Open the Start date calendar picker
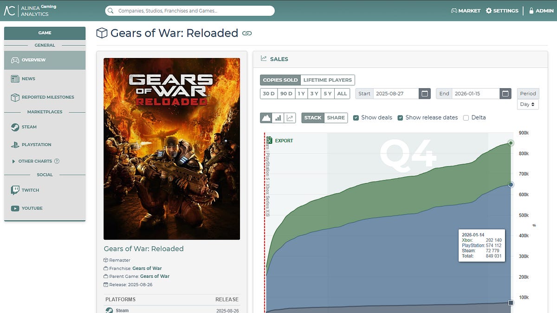Screen dimensions: 557x313 coord(424,94)
